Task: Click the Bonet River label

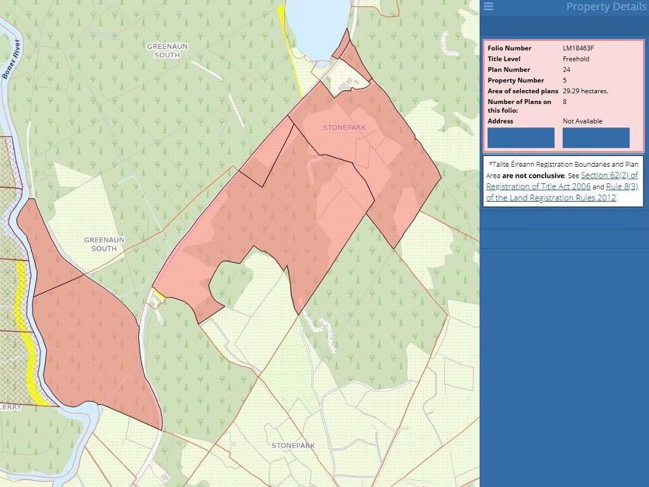Action: [x=11, y=59]
